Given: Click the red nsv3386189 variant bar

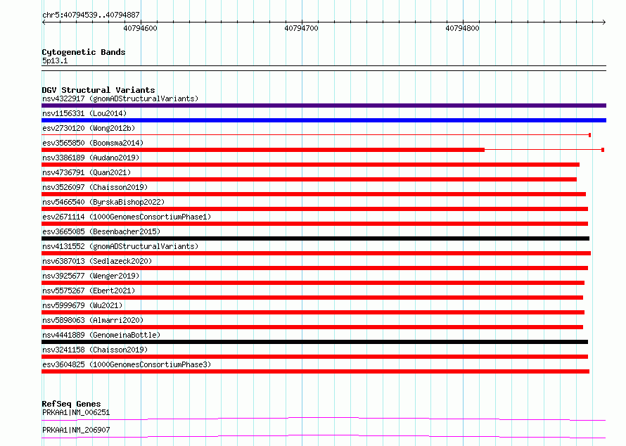Looking at the screenshot, I should pyautogui.click(x=310, y=165).
